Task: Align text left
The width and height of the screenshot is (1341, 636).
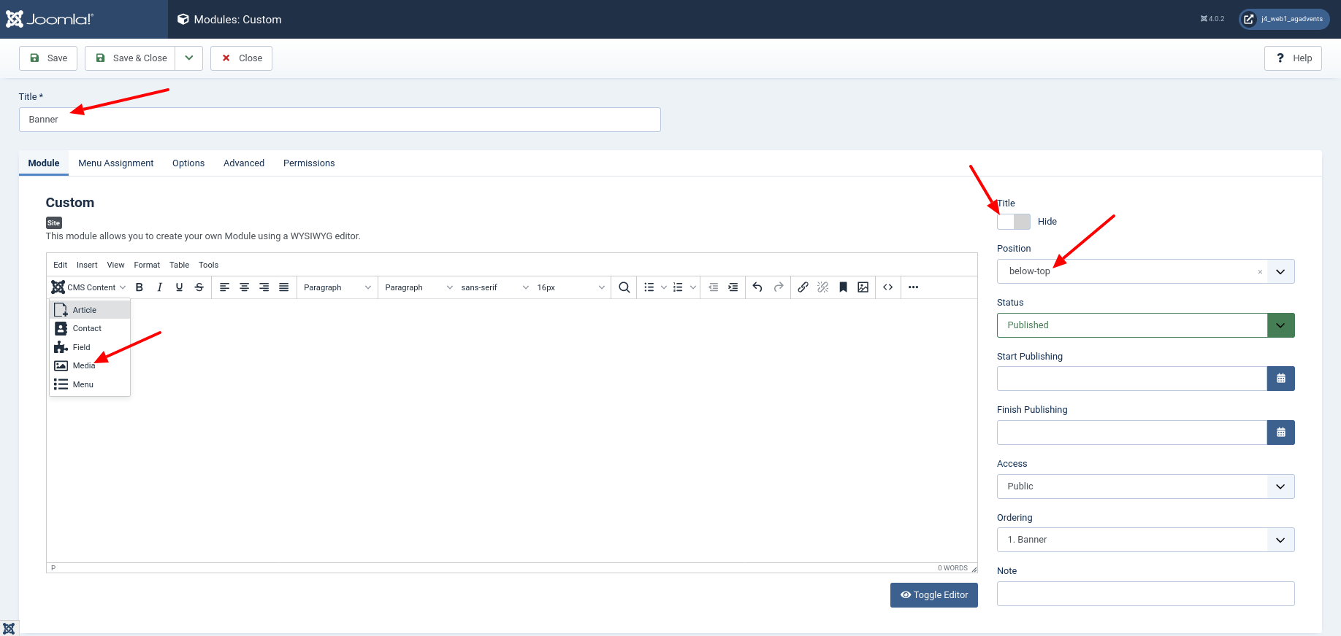Action: pos(225,287)
